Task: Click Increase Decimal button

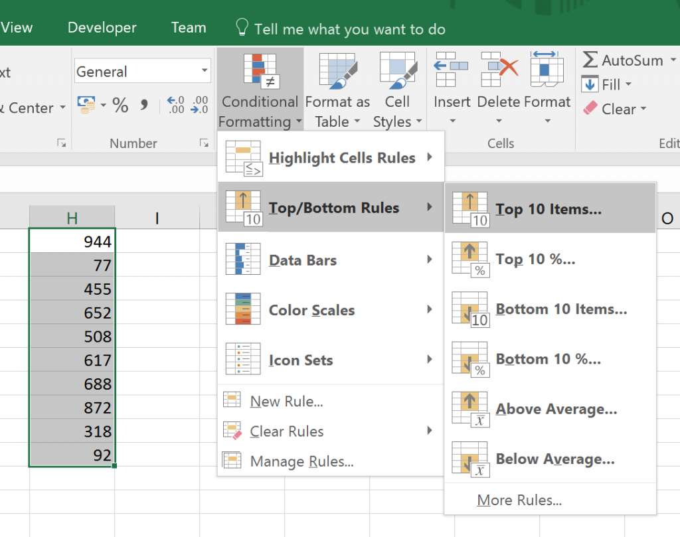Action: 175,106
